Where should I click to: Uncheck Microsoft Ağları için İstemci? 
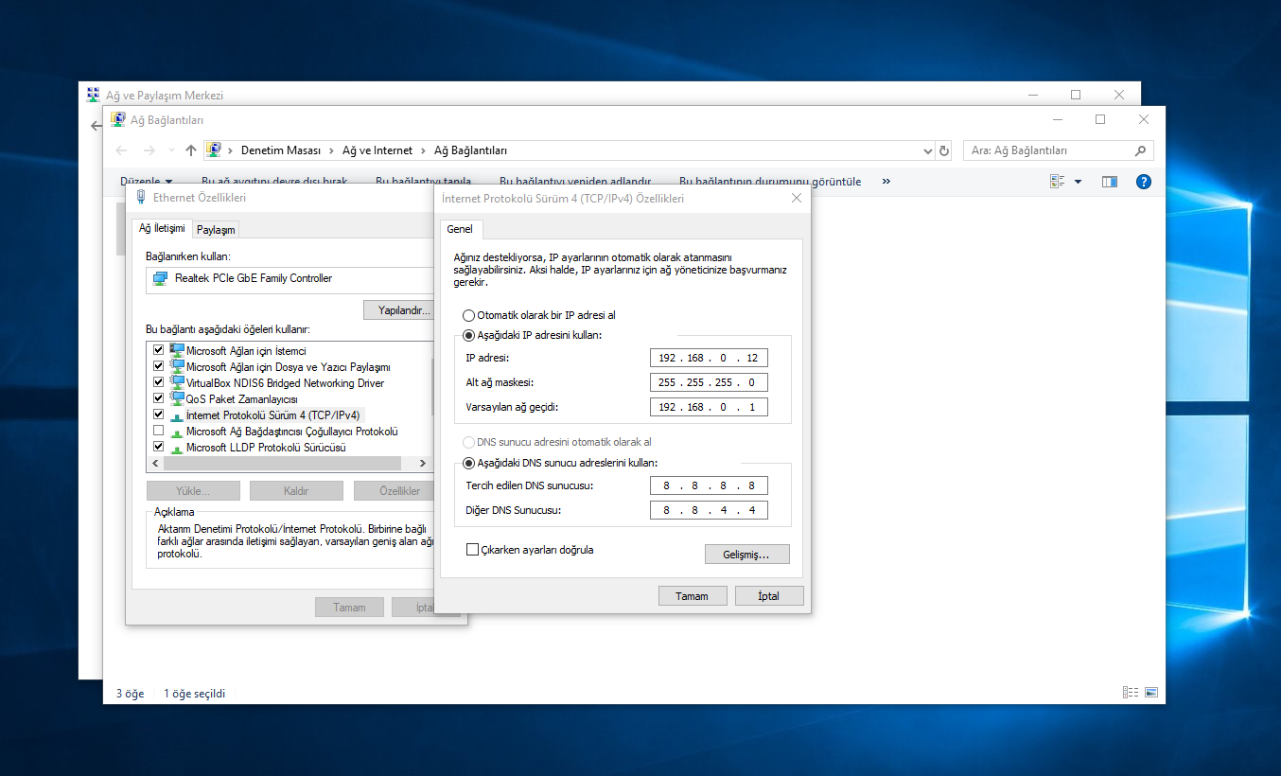point(158,350)
